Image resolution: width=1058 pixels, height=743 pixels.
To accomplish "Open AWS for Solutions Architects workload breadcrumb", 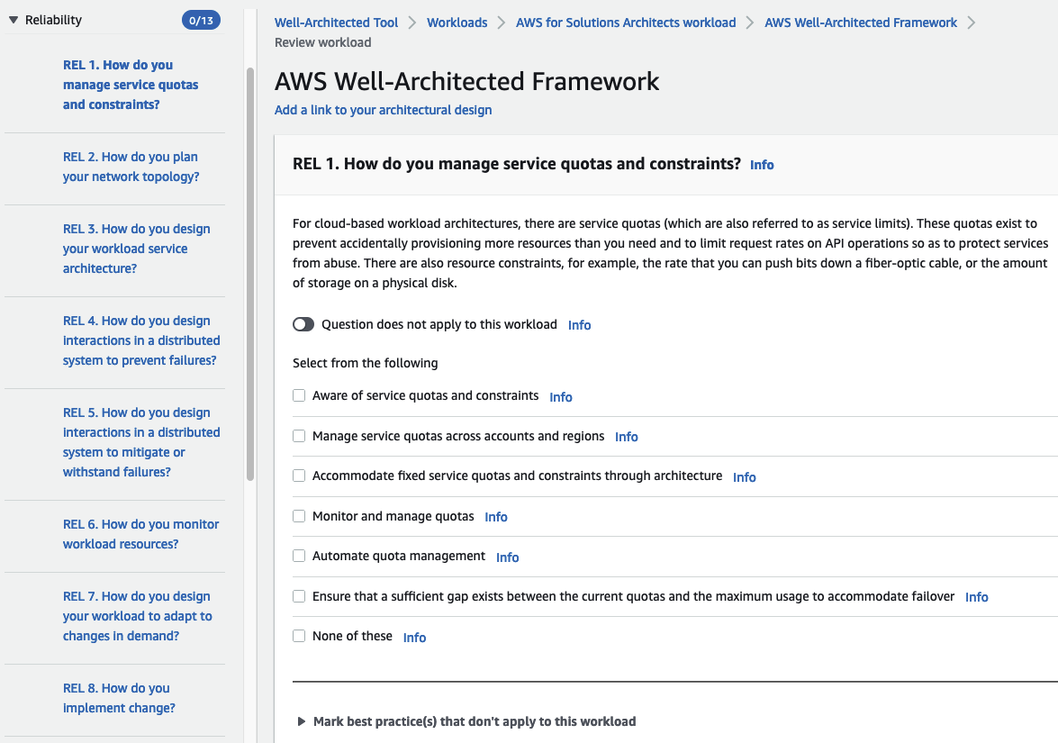I will click(x=626, y=23).
